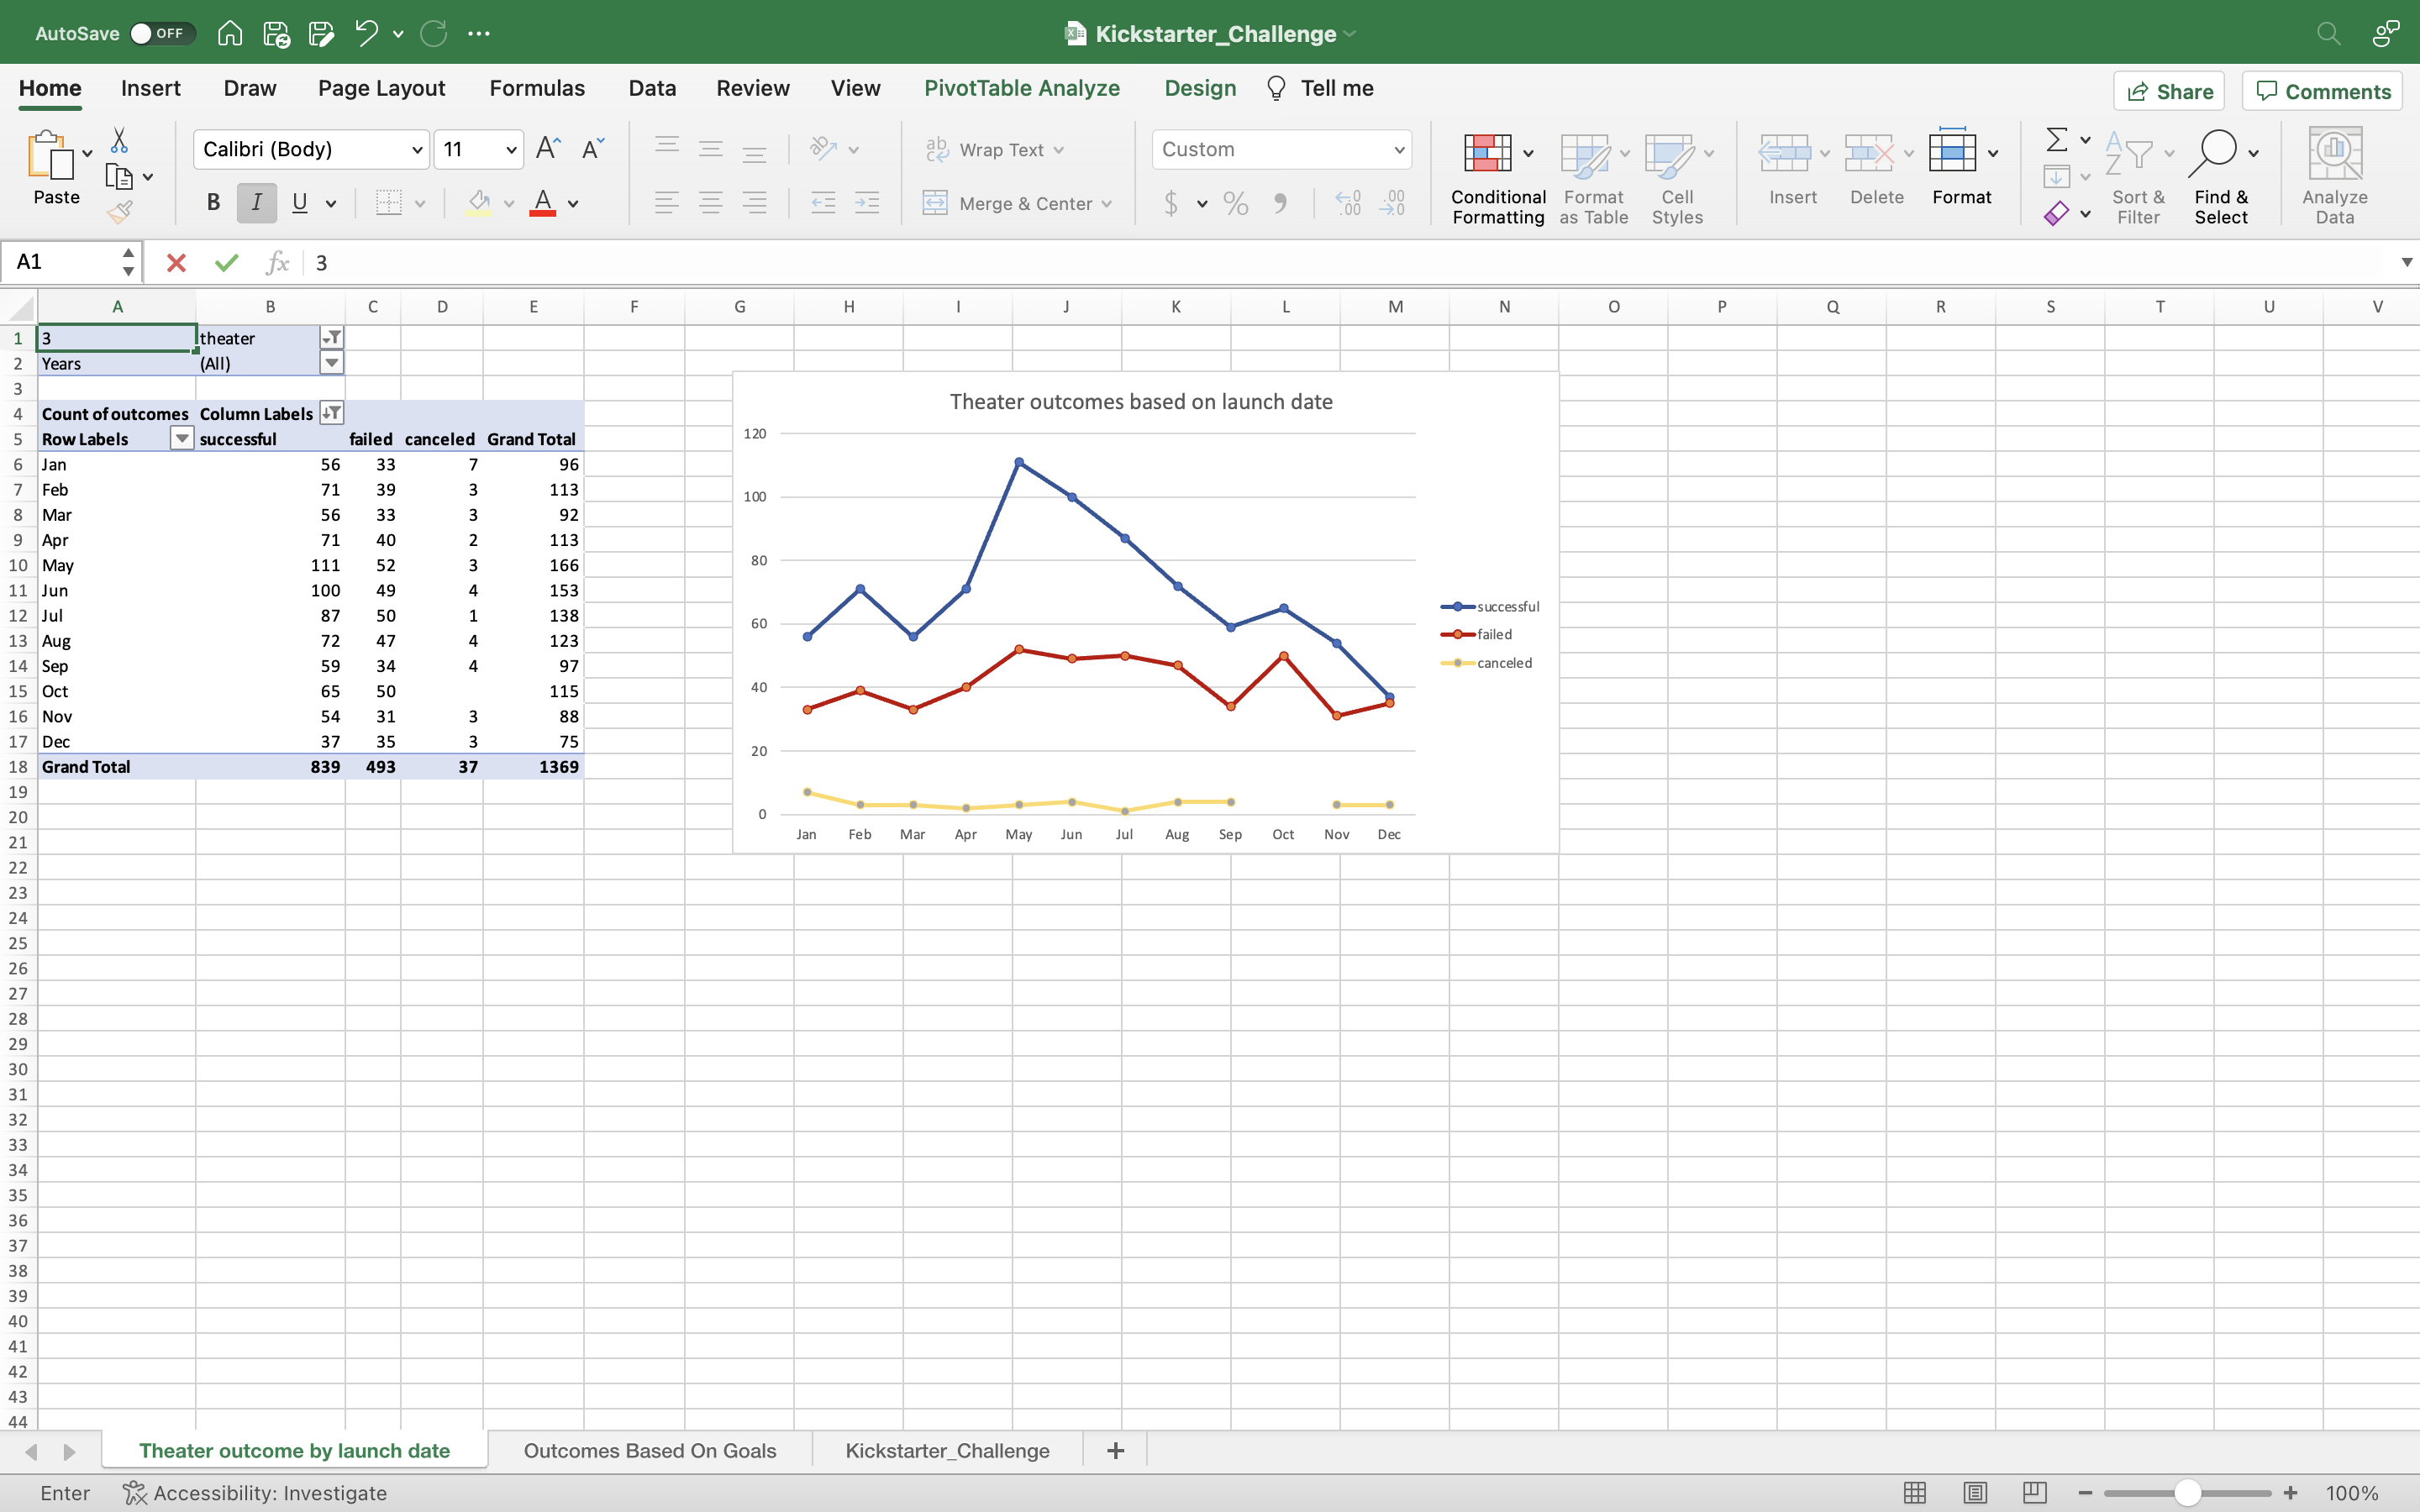Open the Years (All) filter dropdown
Viewport: 2420px width, 1512px height.
coord(331,362)
